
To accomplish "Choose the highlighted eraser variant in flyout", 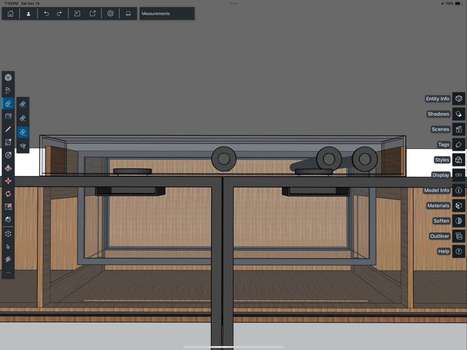I will [x=23, y=132].
